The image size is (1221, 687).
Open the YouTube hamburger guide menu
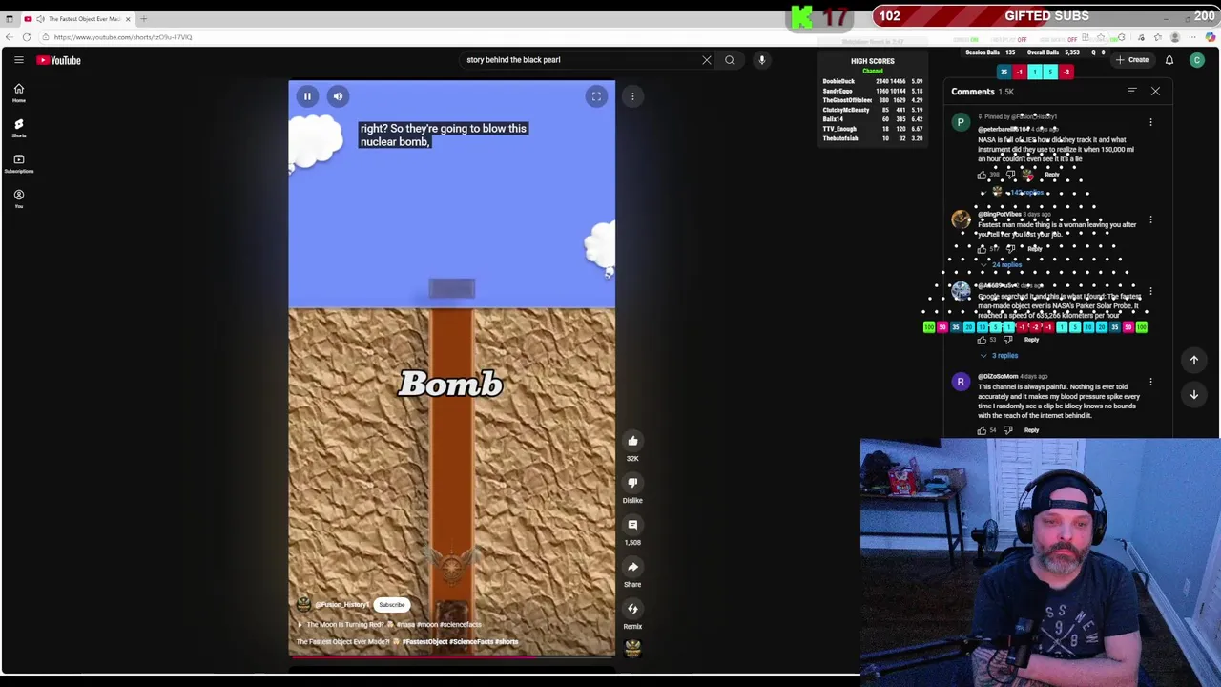(18, 60)
